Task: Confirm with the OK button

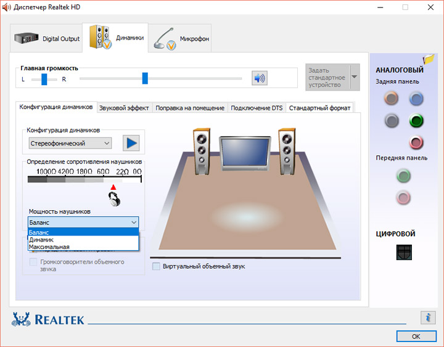Action: click(x=416, y=337)
